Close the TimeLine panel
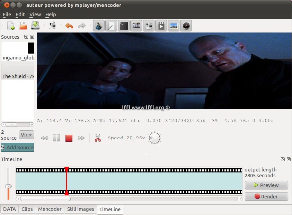The height and width of the screenshot is (215, 292). tap(289, 159)
